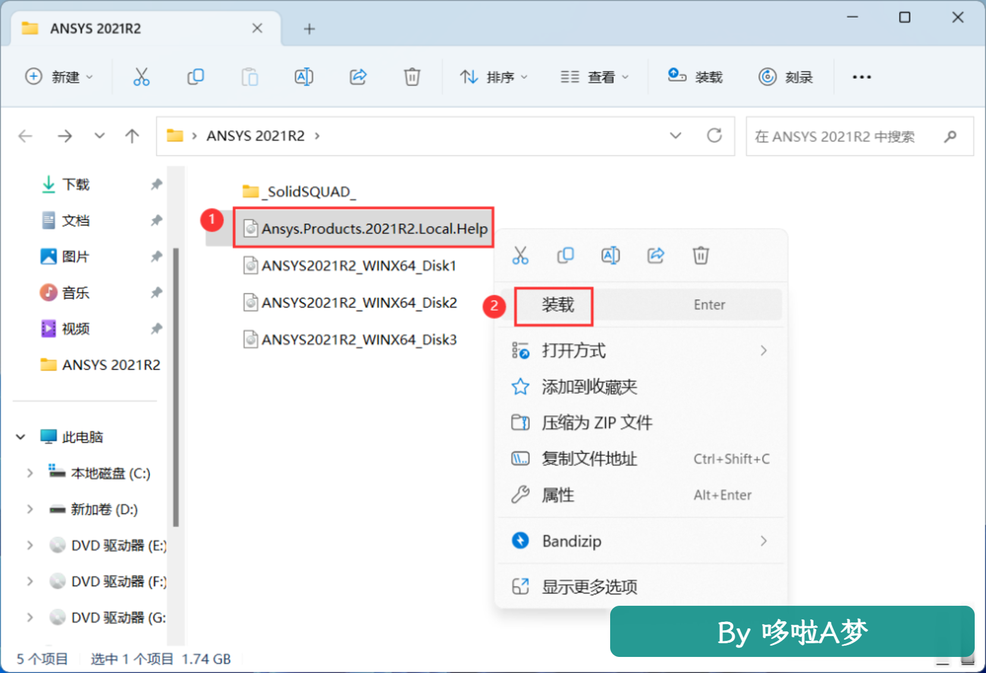Click the Rename icon in the toolbar
This screenshot has height=673, width=986.
(x=304, y=77)
